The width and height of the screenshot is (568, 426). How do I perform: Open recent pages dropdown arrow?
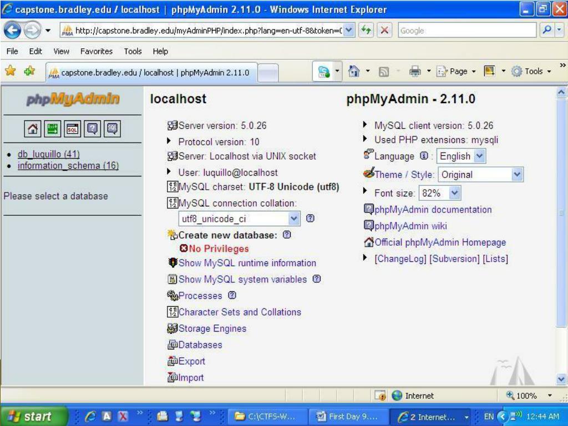[x=48, y=31]
